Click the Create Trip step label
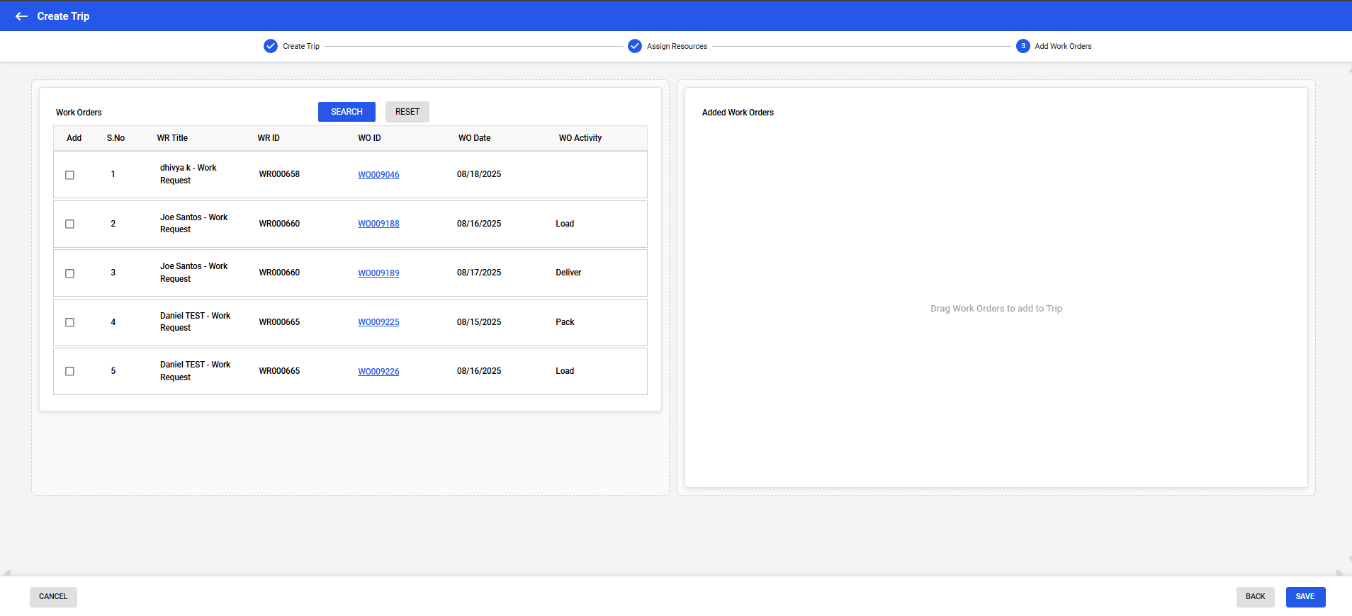 pos(301,46)
